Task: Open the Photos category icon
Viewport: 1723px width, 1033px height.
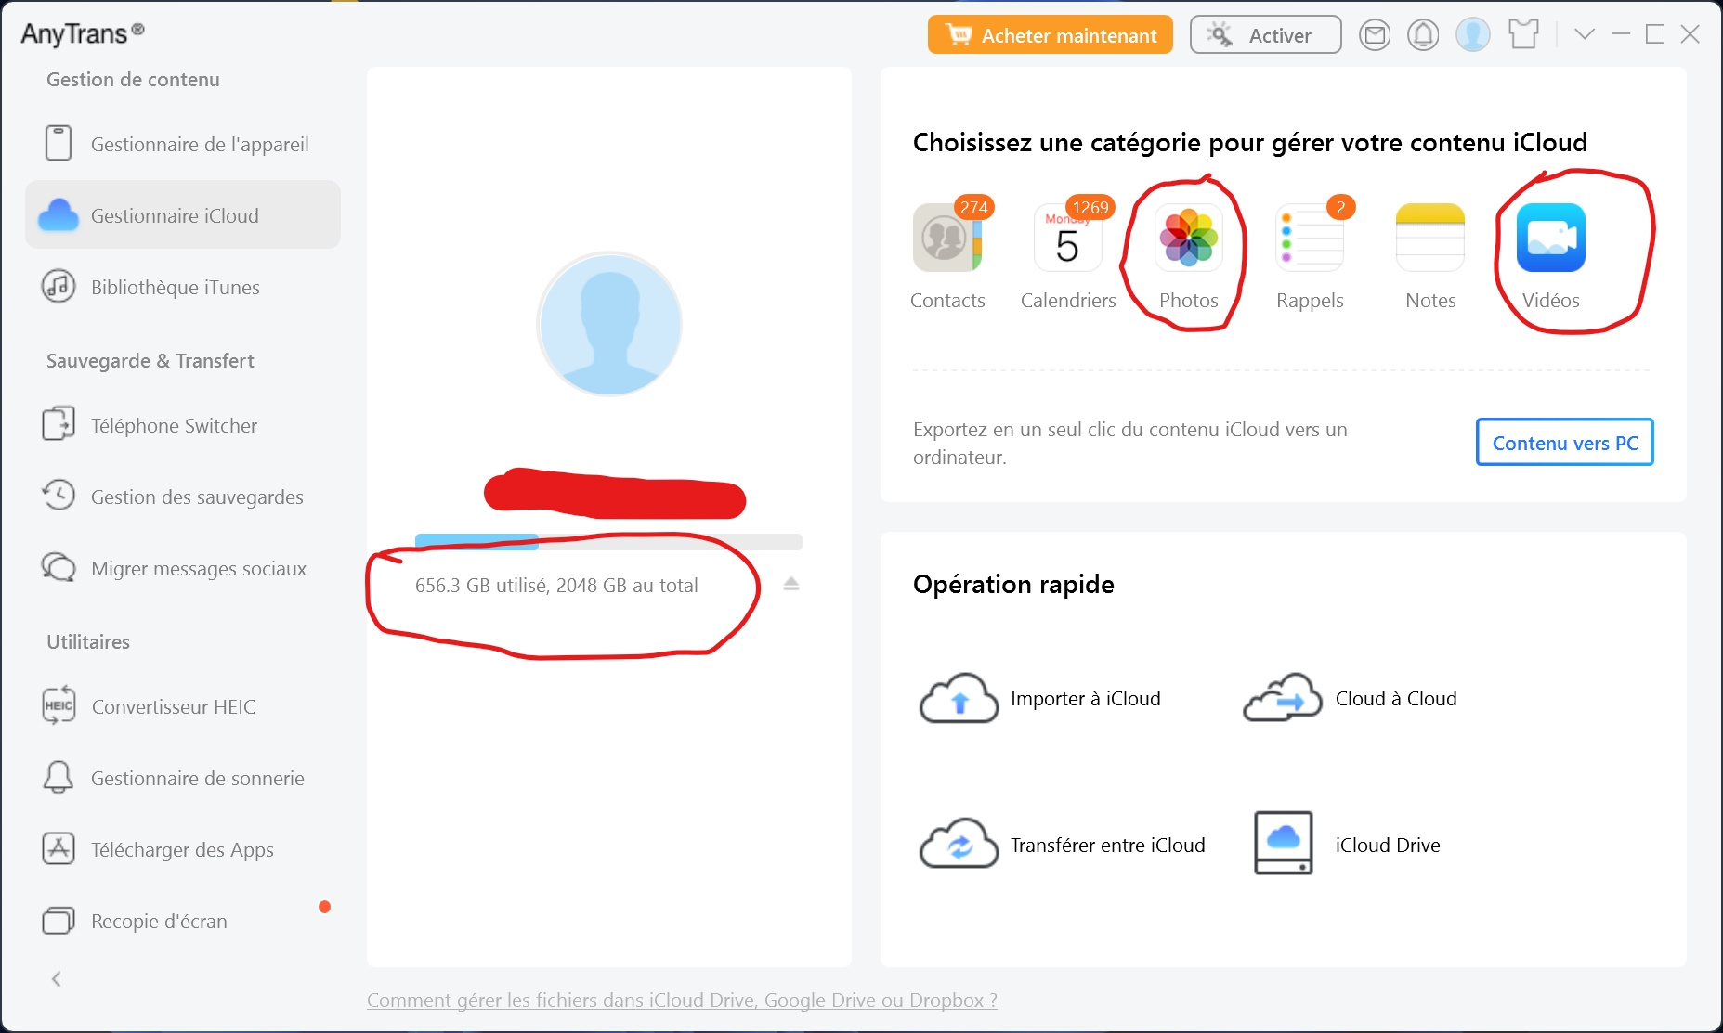Action: 1189,238
